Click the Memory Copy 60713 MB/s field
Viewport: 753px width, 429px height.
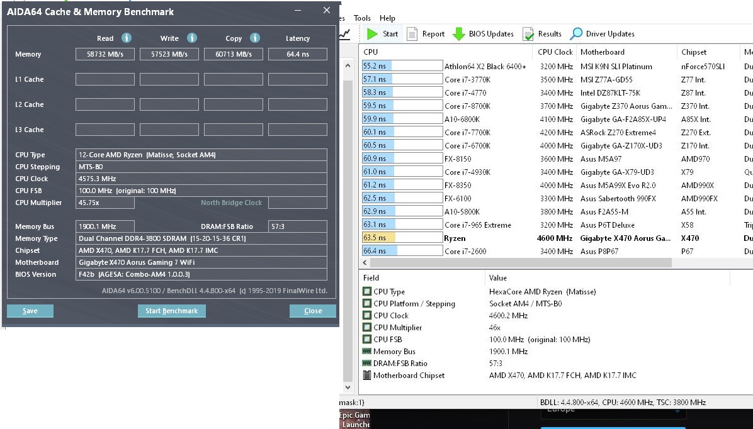[234, 54]
